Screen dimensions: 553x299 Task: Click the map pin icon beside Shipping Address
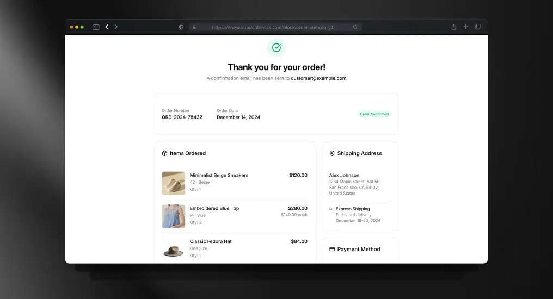pyautogui.click(x=332, y=153)
